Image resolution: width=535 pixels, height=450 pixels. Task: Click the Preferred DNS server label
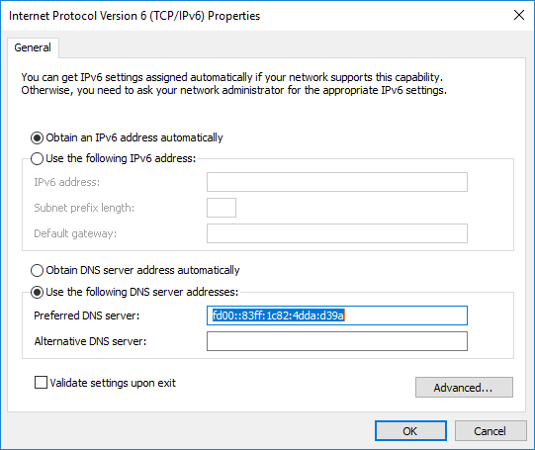click(87, 315)
